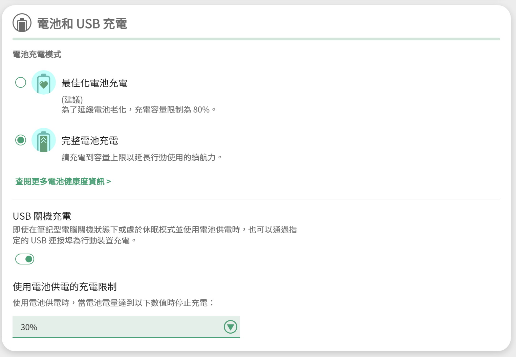Click the USB 關機充電 heading

point(42,216)
